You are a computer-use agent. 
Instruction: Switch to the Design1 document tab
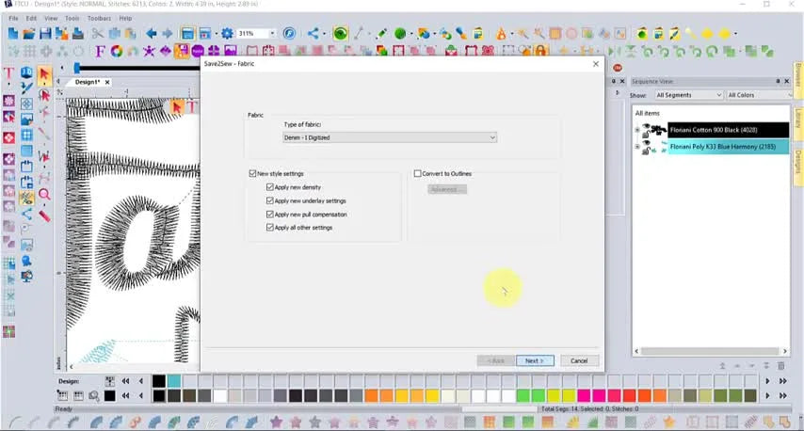click(x=88, y=82)
